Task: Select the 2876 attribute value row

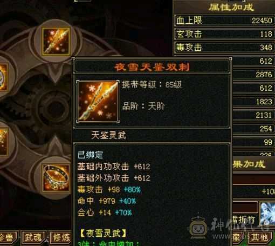Action: tap(253, 75)
